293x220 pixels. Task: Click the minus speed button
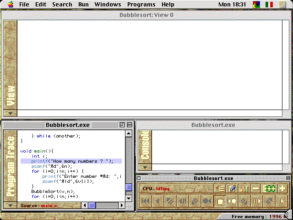click(256, 188)
